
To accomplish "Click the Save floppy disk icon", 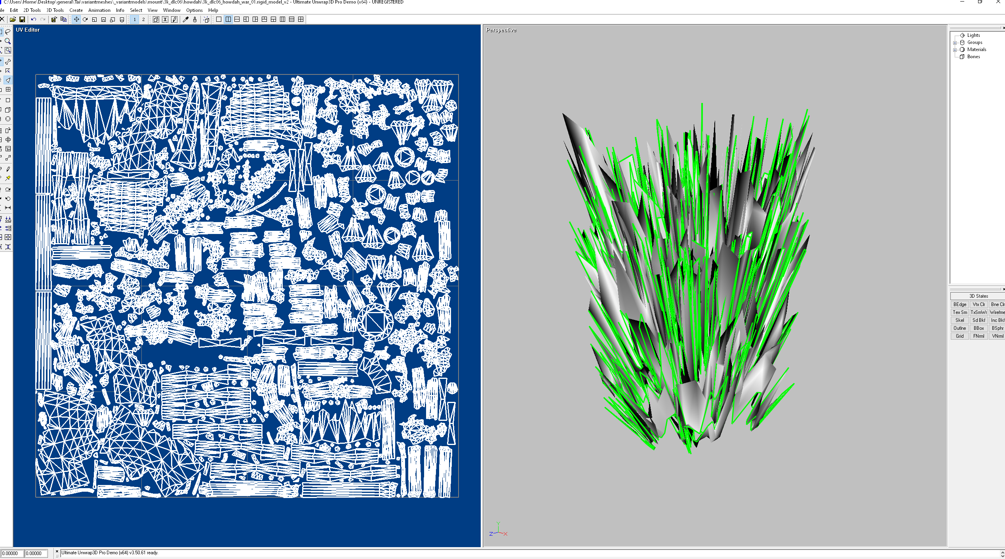I will [22, 19].
